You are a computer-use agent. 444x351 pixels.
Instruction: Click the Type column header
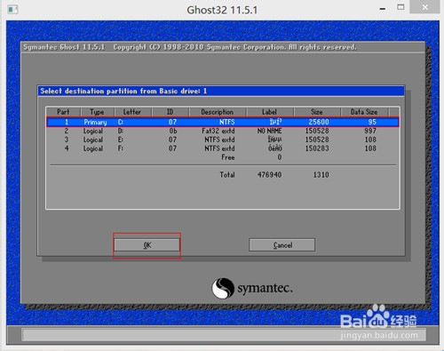click(x=97, y=112)
